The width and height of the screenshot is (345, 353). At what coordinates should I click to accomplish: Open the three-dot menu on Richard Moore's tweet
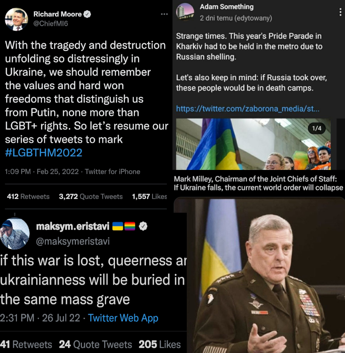pos(164,14)
